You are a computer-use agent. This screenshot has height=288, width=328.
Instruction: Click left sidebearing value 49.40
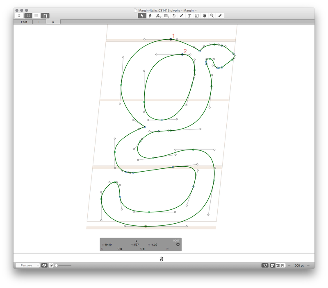[x=108, y=245]
